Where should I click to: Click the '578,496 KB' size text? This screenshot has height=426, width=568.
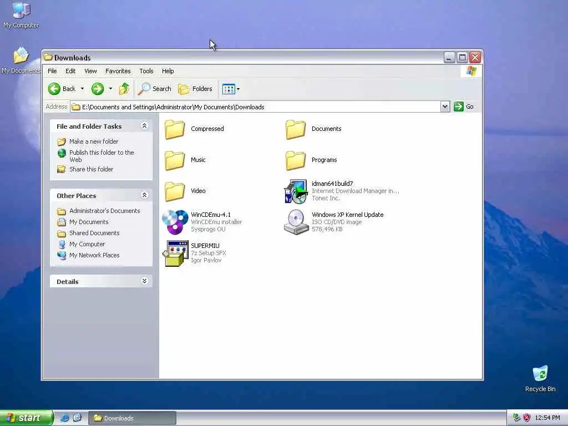[327, 229]
